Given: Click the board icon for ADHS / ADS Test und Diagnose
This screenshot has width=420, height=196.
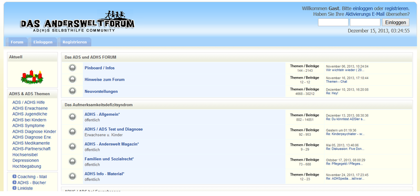Looking at the screenshot, I should pyautogui.click(x=72, y=132).
